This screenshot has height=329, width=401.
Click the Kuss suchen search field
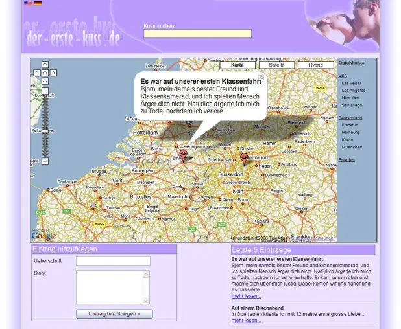tap(197, 34)
